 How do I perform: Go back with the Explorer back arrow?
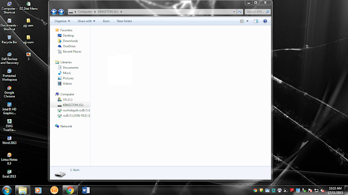(54, 11)
